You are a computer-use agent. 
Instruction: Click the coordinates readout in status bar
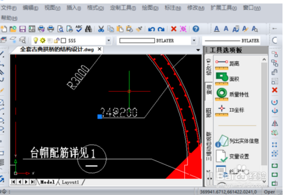click(228, 192)
